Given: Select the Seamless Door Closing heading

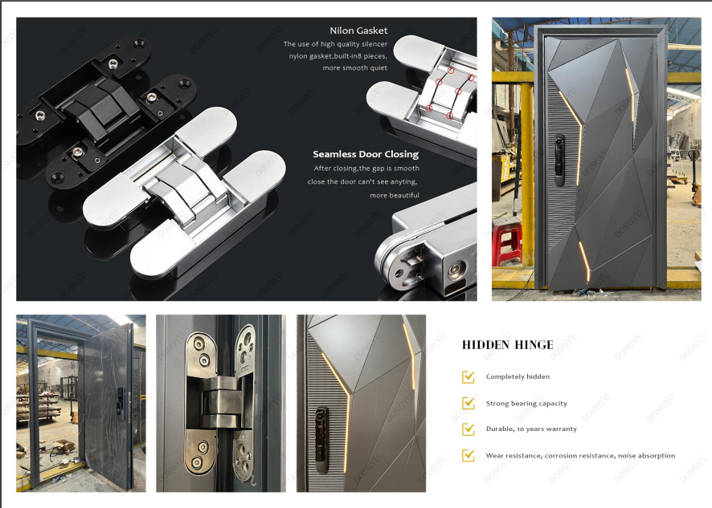Looking at the screenshot, I should 366,154.
